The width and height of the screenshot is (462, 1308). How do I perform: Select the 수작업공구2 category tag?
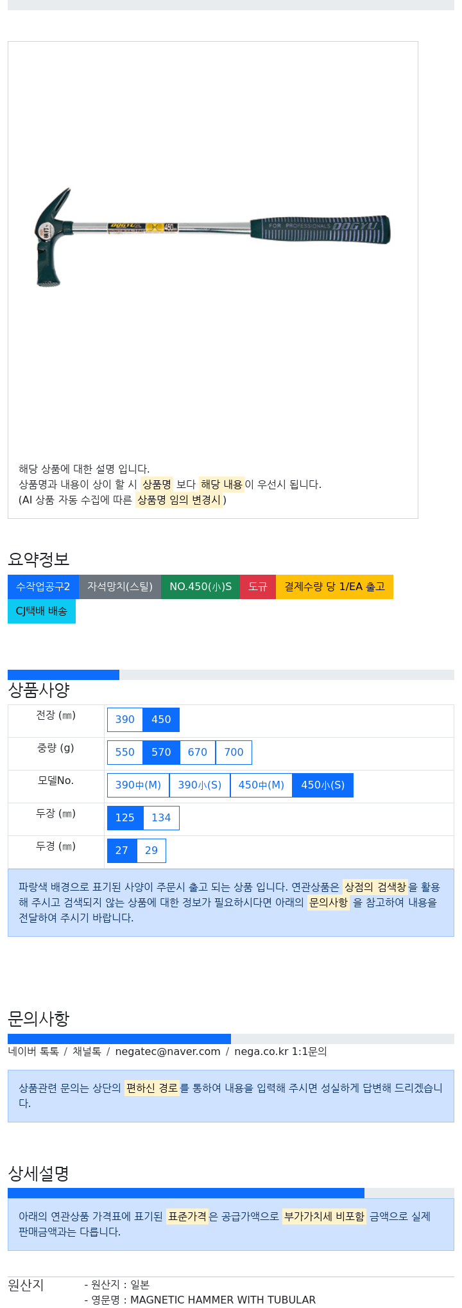43,587
